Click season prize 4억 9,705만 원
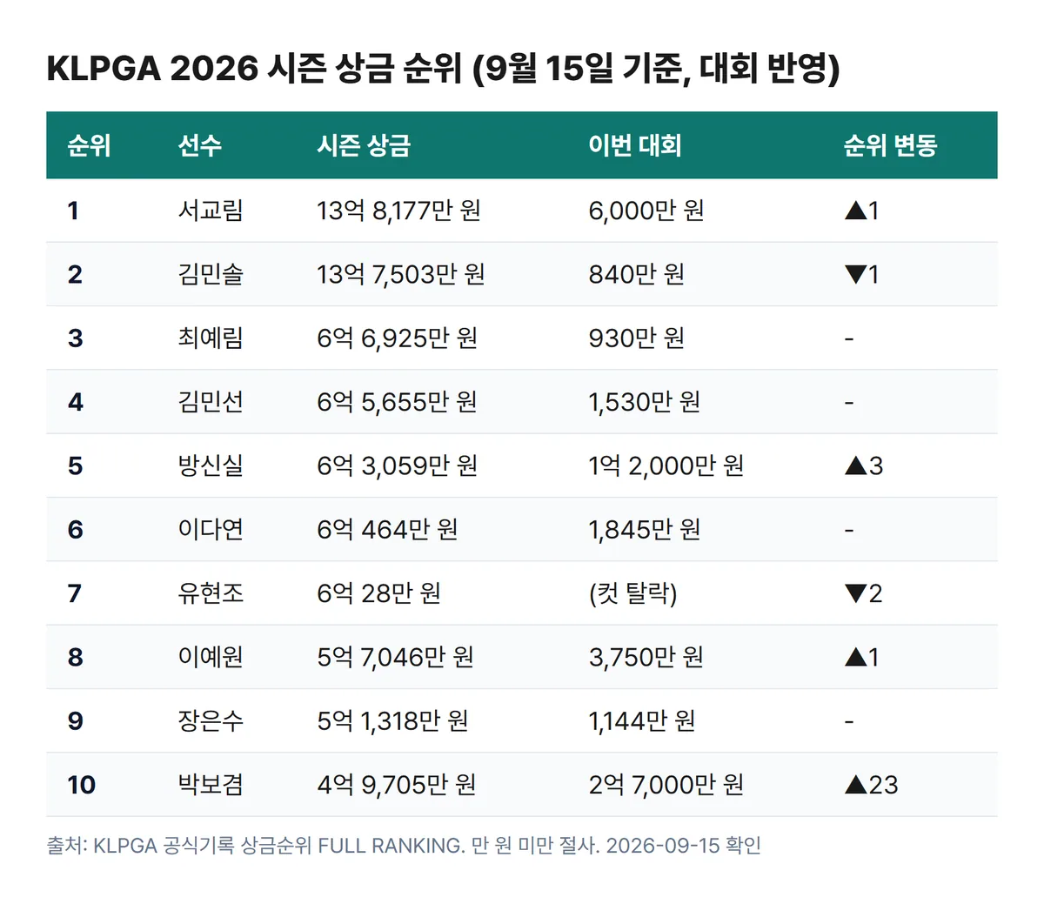This screenshot has width=1044, height=904. click(x=396, y=785)
